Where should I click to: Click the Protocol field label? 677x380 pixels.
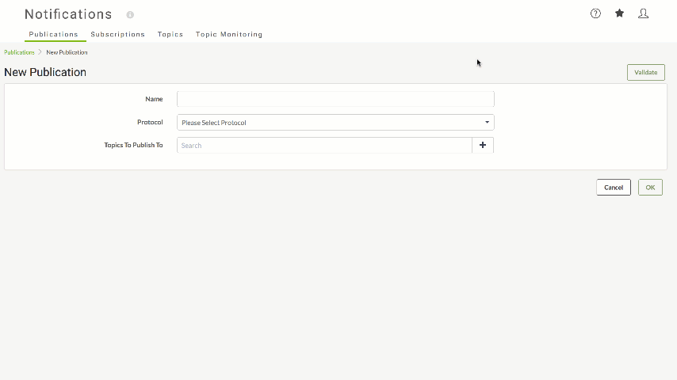(150, 122)
